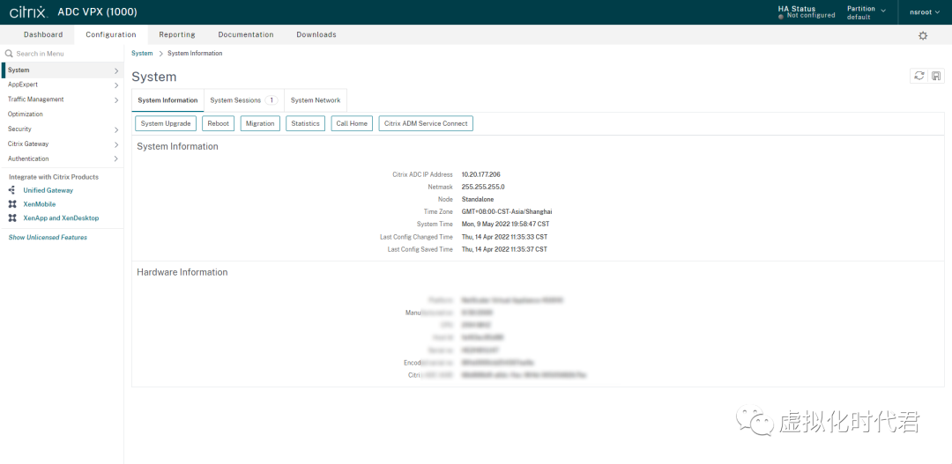Select AppExpert in the side menu

coord(62,85)
